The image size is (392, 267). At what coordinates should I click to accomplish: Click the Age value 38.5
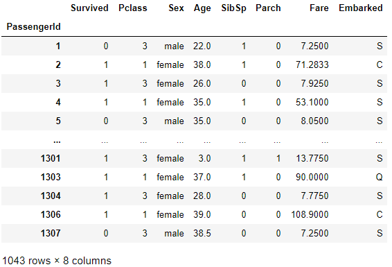point(202,234)
